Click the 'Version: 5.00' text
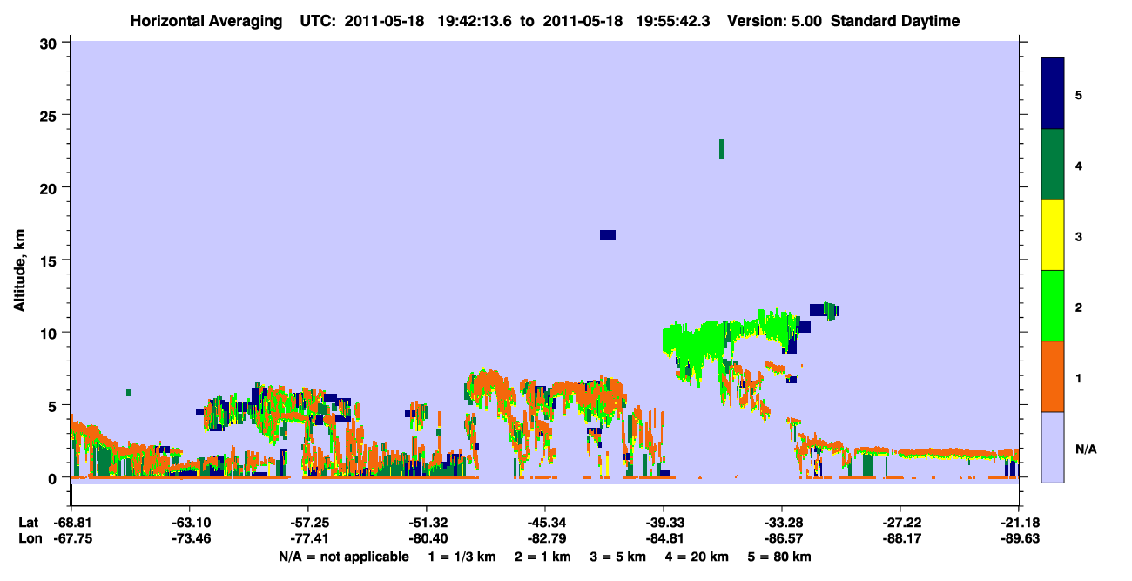Screen dimensions: 1132x581 pyautogui.click(x=775, y=21)
